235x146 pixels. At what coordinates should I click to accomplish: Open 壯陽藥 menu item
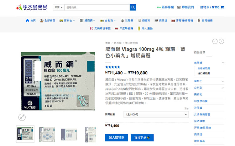[x=129, y=21]
